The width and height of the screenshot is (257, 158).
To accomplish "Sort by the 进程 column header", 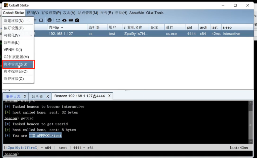I will click(x=175, y=27).
